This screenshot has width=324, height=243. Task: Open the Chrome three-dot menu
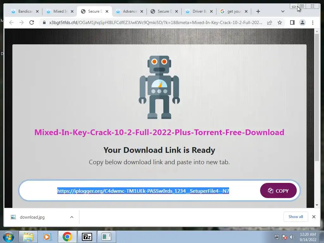pos(313,22)
